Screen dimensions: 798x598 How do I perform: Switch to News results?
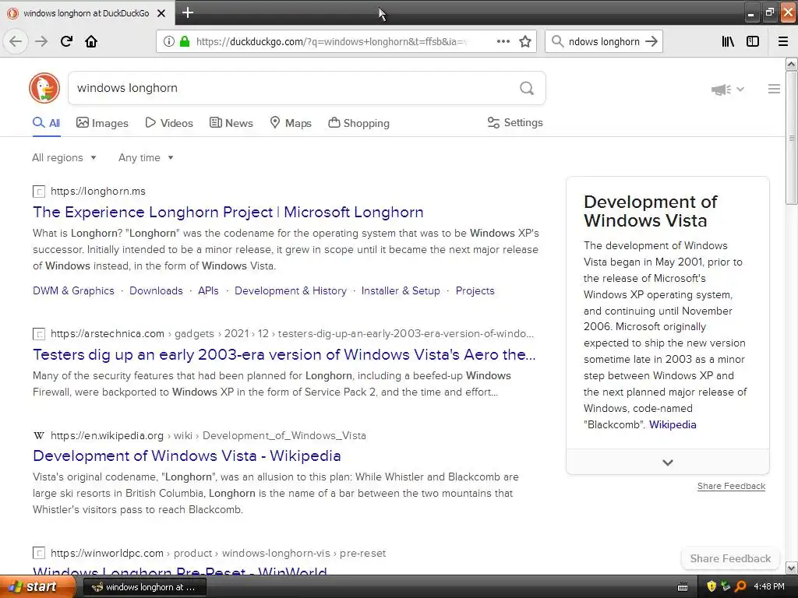pos(231,123)
